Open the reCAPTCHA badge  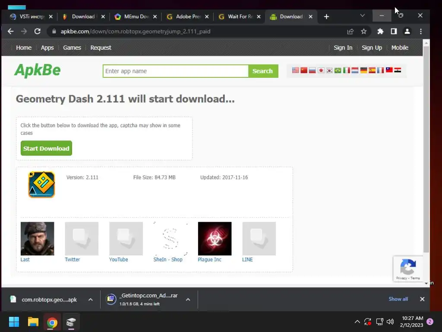408,269
